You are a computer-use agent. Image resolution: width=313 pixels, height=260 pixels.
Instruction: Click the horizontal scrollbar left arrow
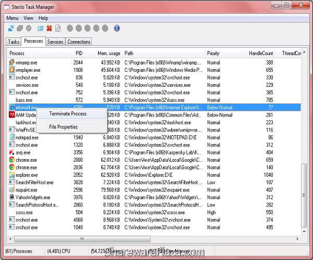click(x=10, y=239)
